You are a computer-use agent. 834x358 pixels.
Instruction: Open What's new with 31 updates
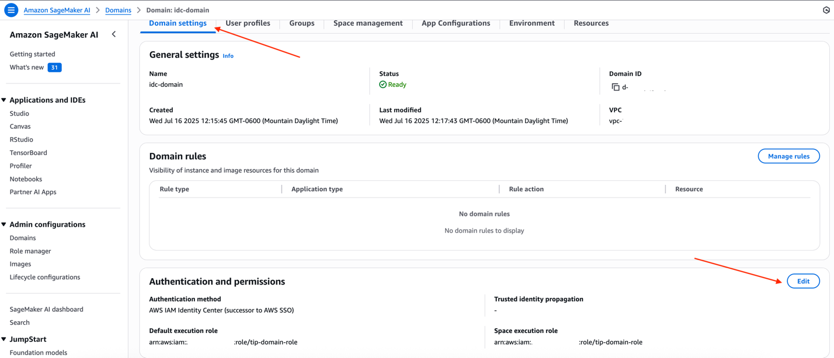[27, 66]
